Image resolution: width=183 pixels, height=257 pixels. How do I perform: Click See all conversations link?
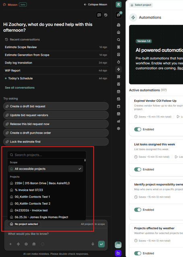click(20, 88)
